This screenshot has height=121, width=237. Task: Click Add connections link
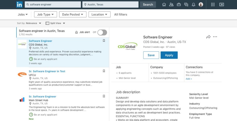(x=189, y=79)
